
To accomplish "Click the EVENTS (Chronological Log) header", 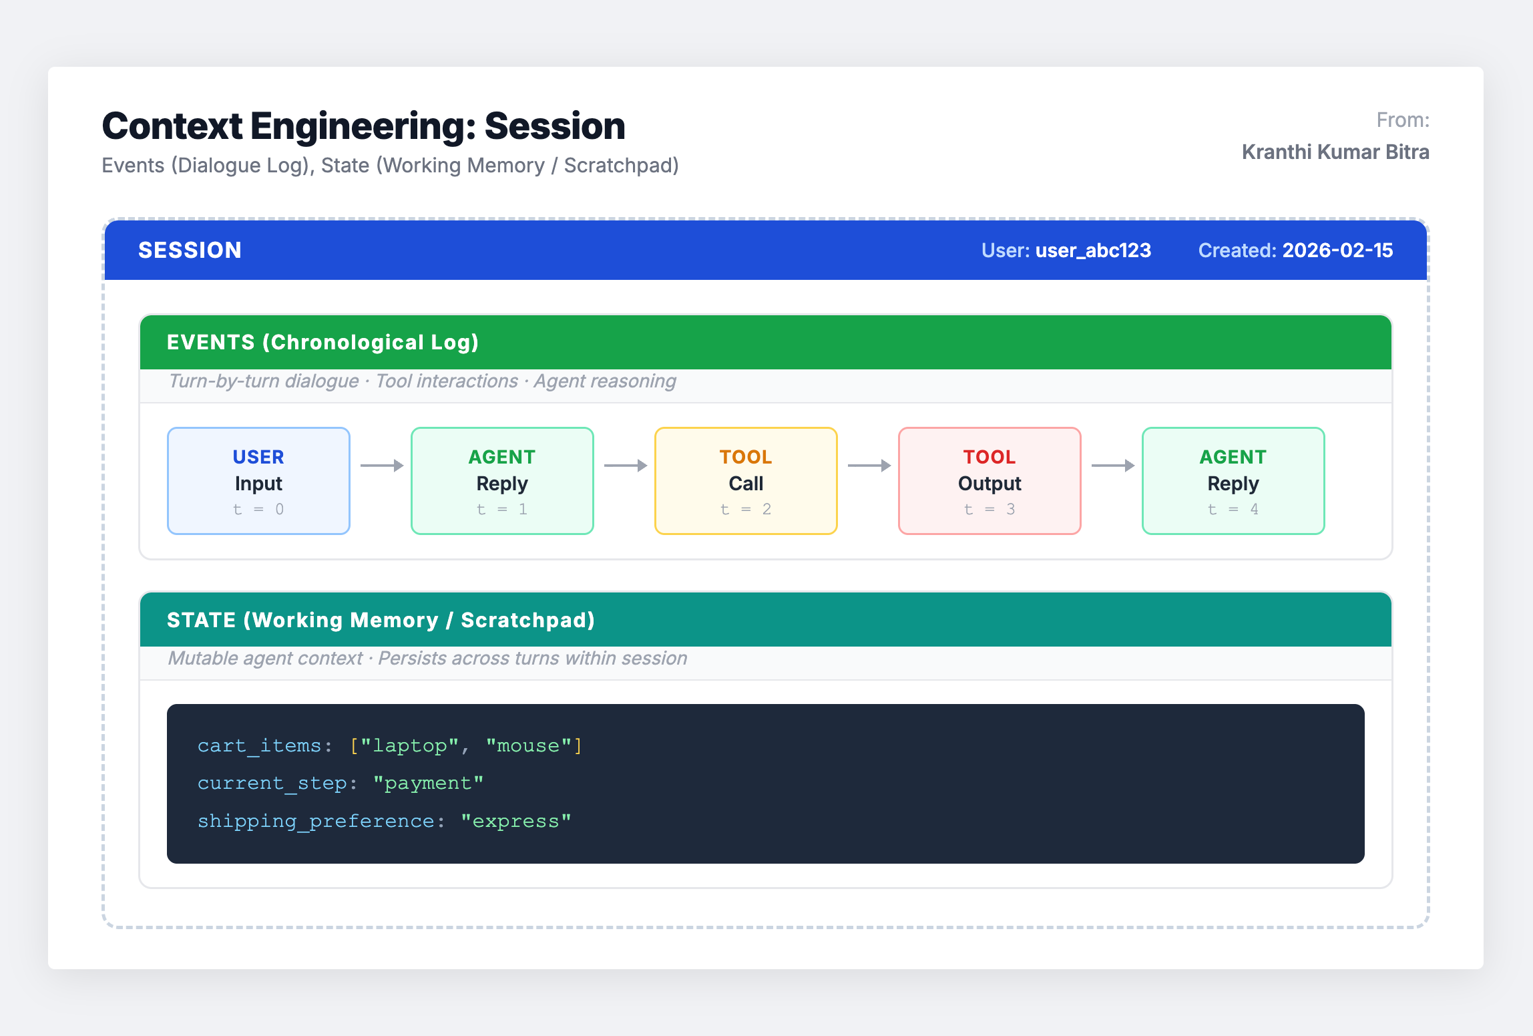I will pyautogui.click(x=322, y=343).
